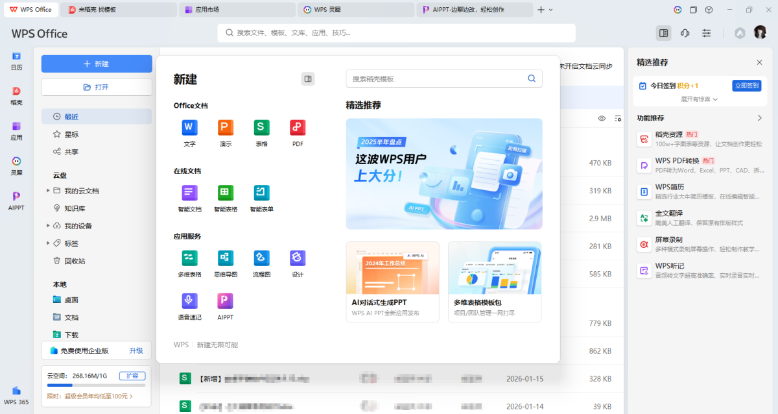
Task: Open 多维表格 application service
Action: pos(189,258)
